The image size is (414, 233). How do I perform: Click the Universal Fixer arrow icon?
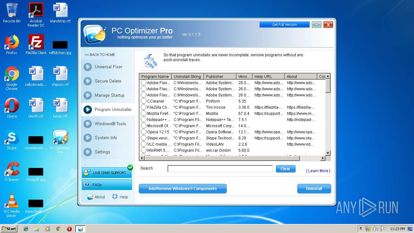coord(88,67)
